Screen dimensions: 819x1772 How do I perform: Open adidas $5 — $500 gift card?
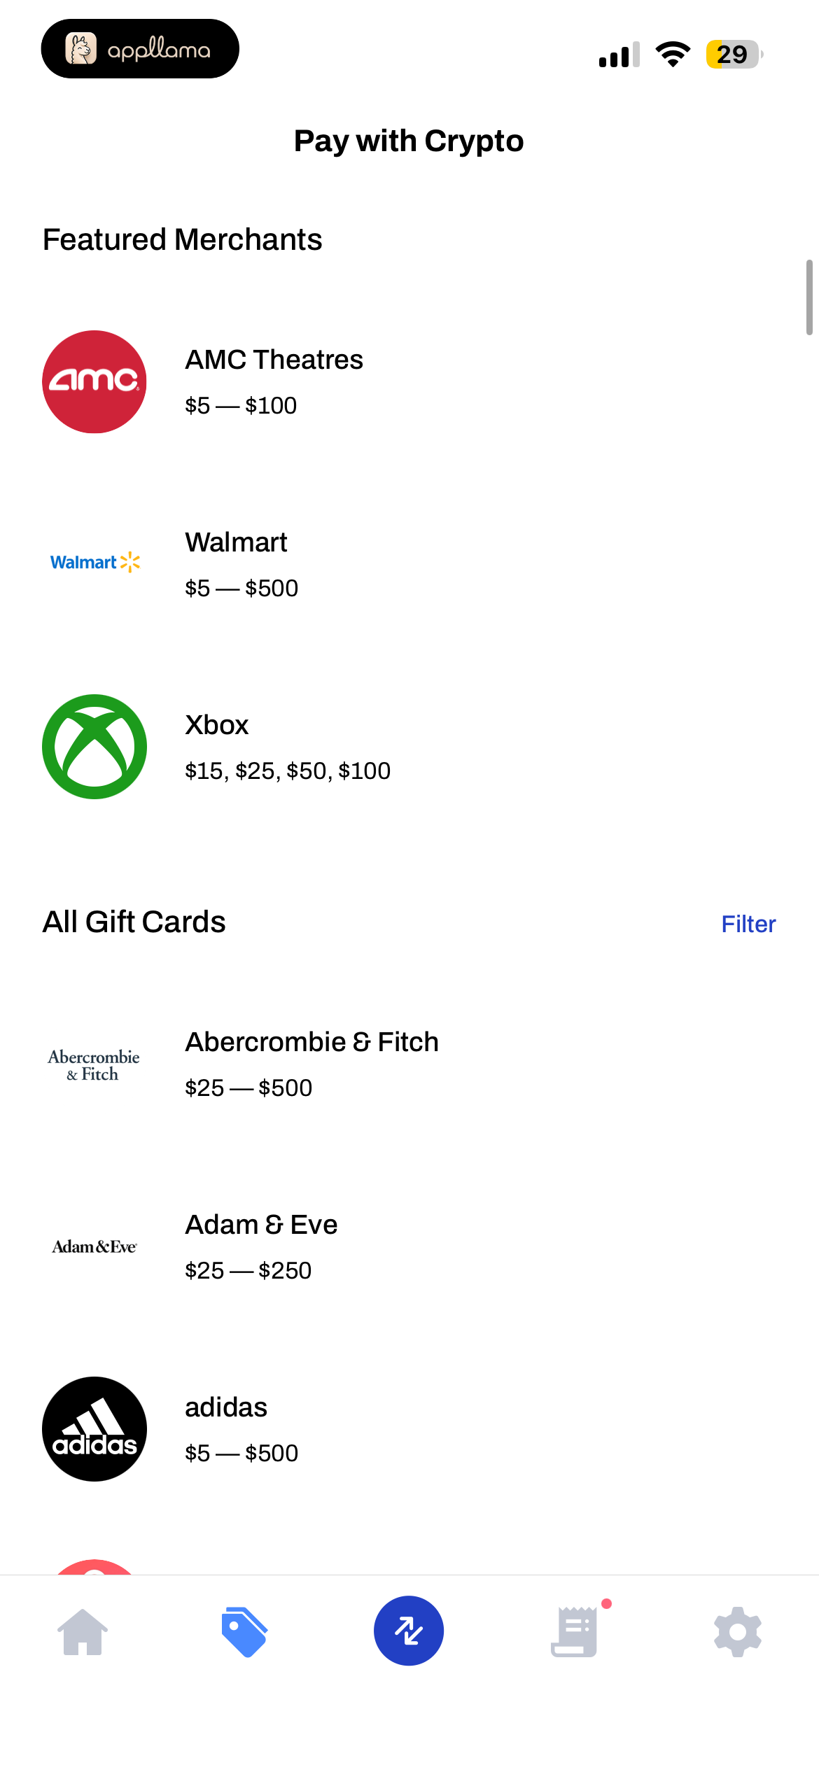pos(409,1429)
